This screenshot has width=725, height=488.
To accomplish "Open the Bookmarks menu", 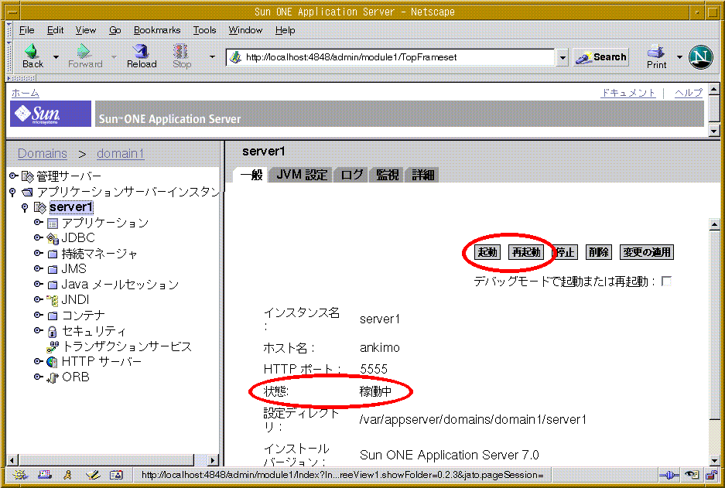I will point(157,30).
